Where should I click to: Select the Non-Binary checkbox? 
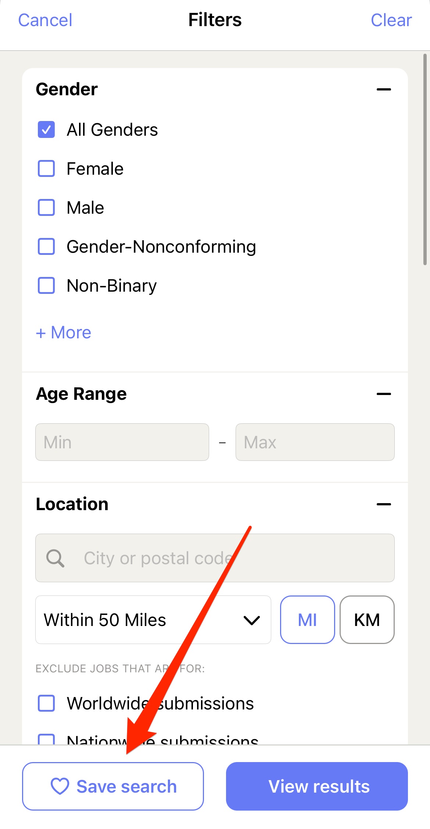click(46, 285)
